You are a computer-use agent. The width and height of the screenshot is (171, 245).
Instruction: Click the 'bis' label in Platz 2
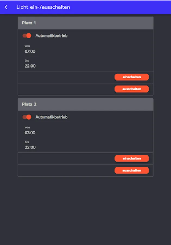tap(27, 142)
